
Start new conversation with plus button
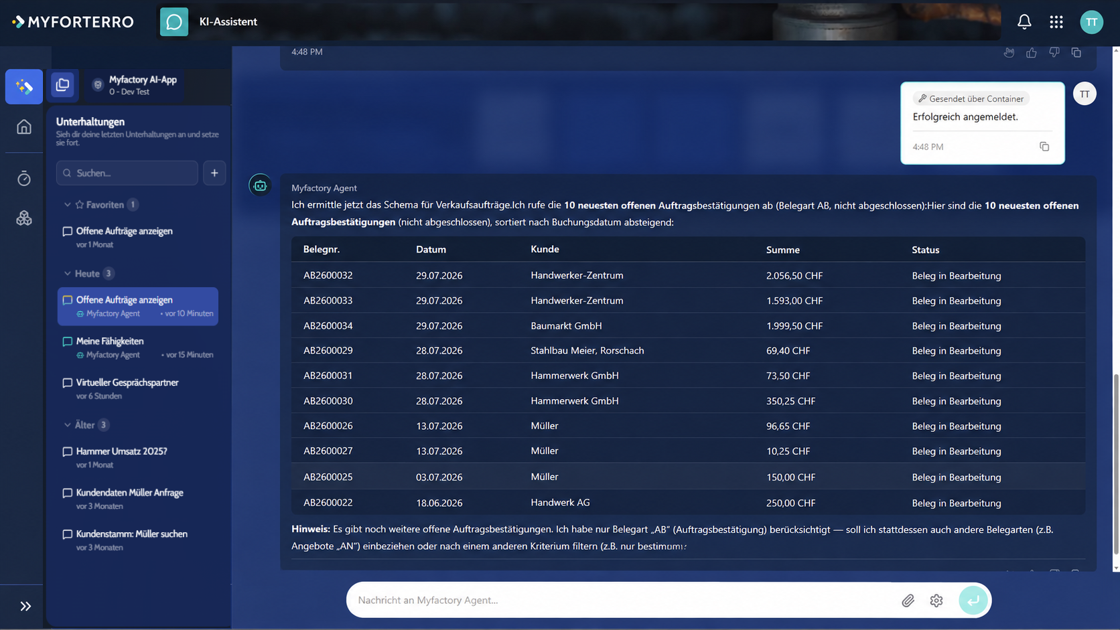[214, 173]
